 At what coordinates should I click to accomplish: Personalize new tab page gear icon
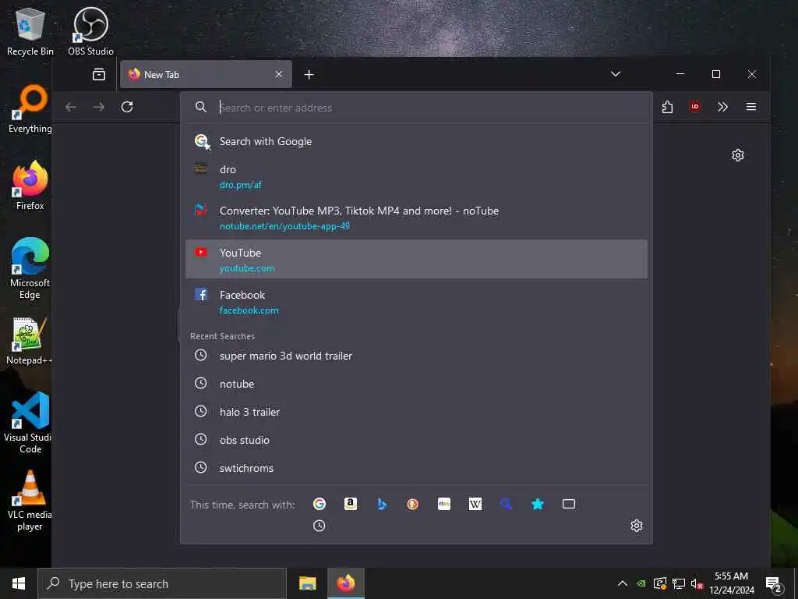[x=737, y=155]
